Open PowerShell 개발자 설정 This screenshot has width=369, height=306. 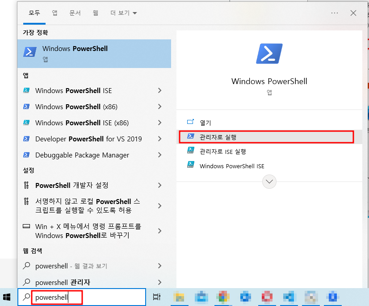pos(94,185)
